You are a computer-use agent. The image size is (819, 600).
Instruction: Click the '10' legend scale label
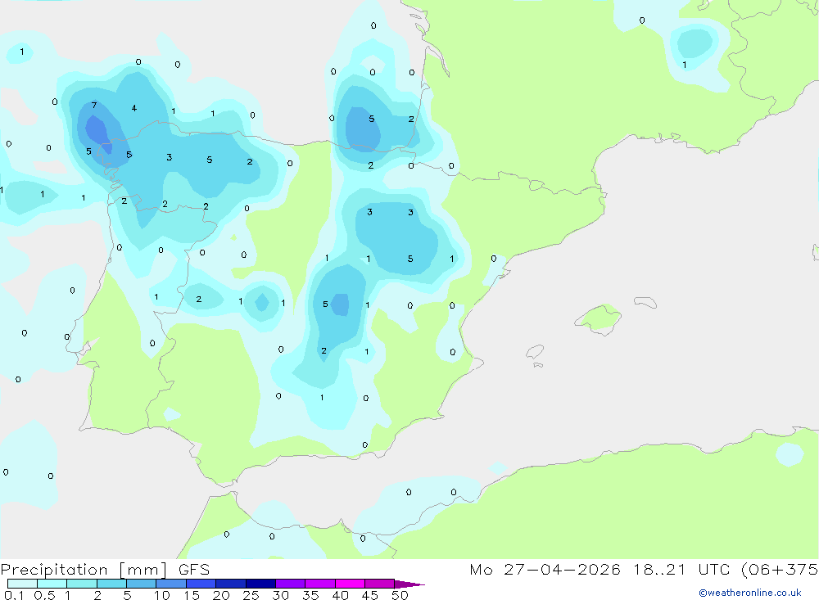(162, 595)
